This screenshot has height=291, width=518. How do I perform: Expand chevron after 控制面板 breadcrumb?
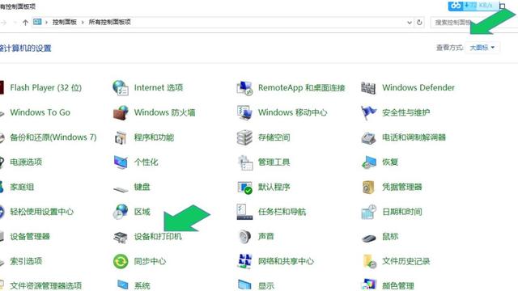point(83,22)
